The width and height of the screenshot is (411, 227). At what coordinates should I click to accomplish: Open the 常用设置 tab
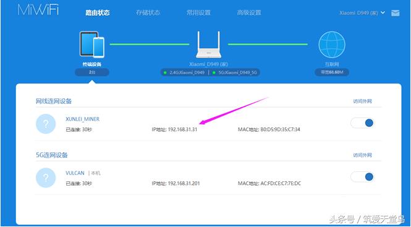click(198, 13)
